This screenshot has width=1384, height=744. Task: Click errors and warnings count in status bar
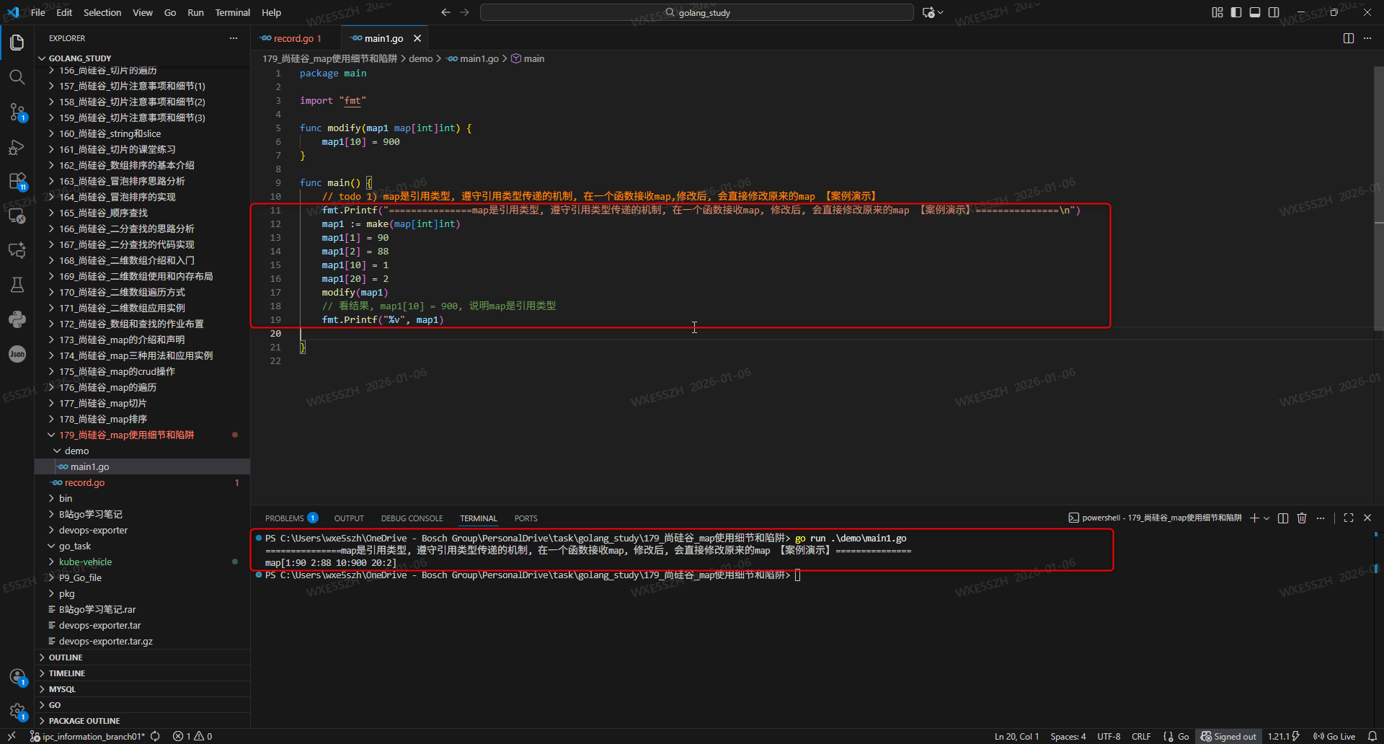pyautogui.click(x=192, y=737)
